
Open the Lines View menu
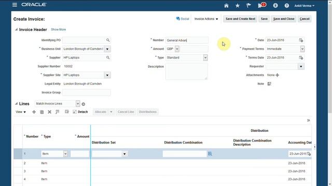[21, 112]
